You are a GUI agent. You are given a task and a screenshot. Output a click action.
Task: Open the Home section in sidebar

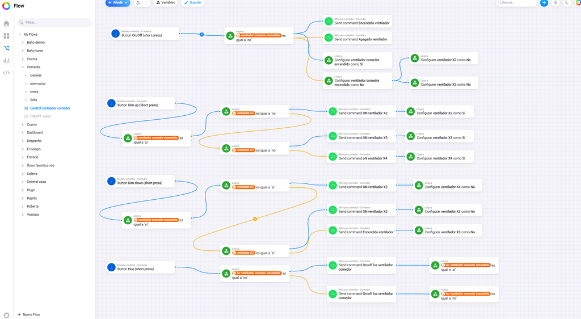point(6,24)
